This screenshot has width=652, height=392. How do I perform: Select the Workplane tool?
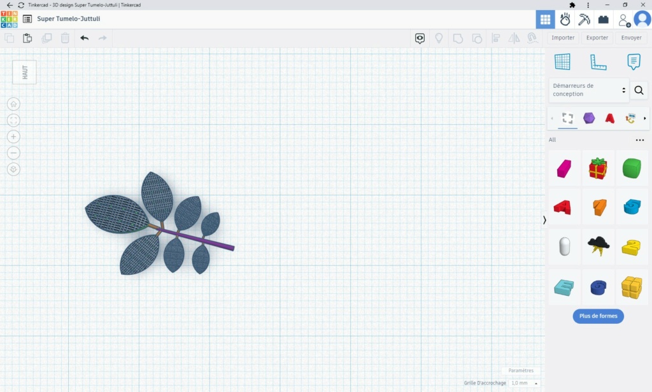click(562, 62)
